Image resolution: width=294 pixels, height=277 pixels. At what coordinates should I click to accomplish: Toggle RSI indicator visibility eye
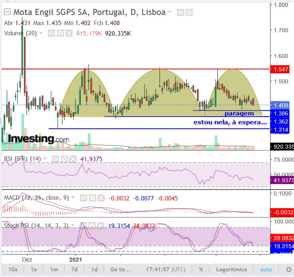(55, 159)
